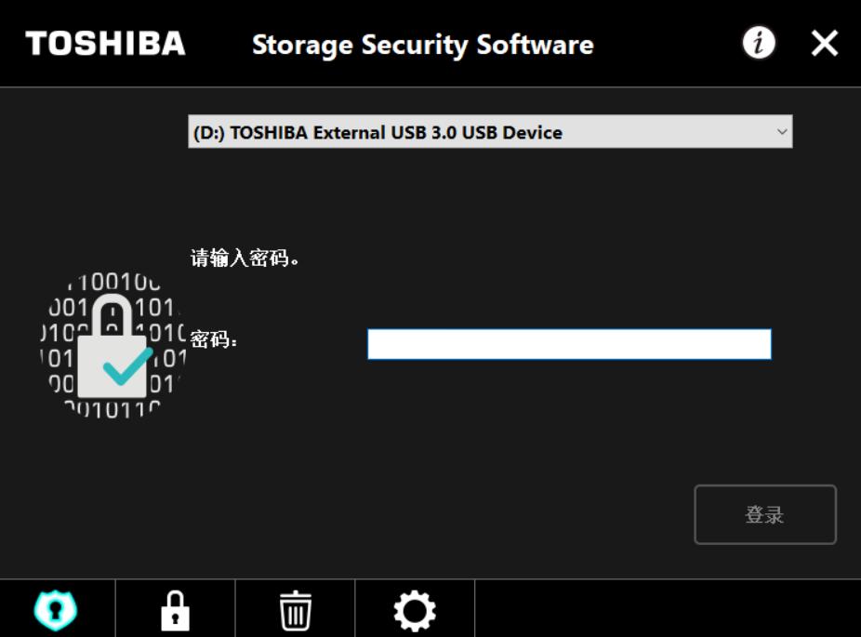Focus the 密码 password input field
Screen dimensions: 861x637
(569, 344)
